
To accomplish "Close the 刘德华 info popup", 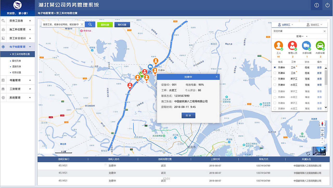I will tap(216, 77).
